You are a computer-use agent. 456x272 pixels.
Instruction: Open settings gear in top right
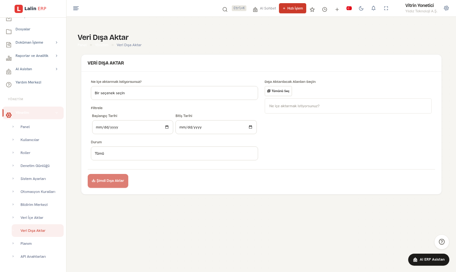tap(446, 8)
